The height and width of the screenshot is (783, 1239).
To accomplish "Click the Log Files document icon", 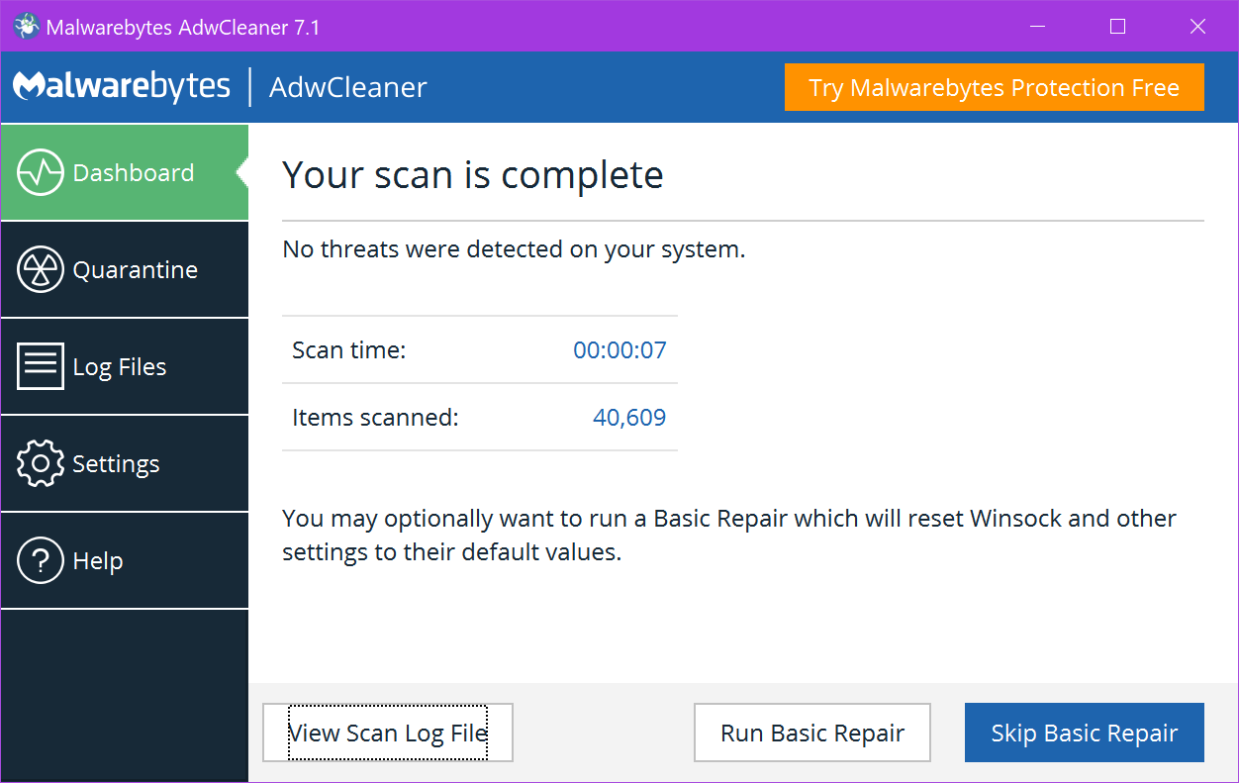I will tap(41, 367).
